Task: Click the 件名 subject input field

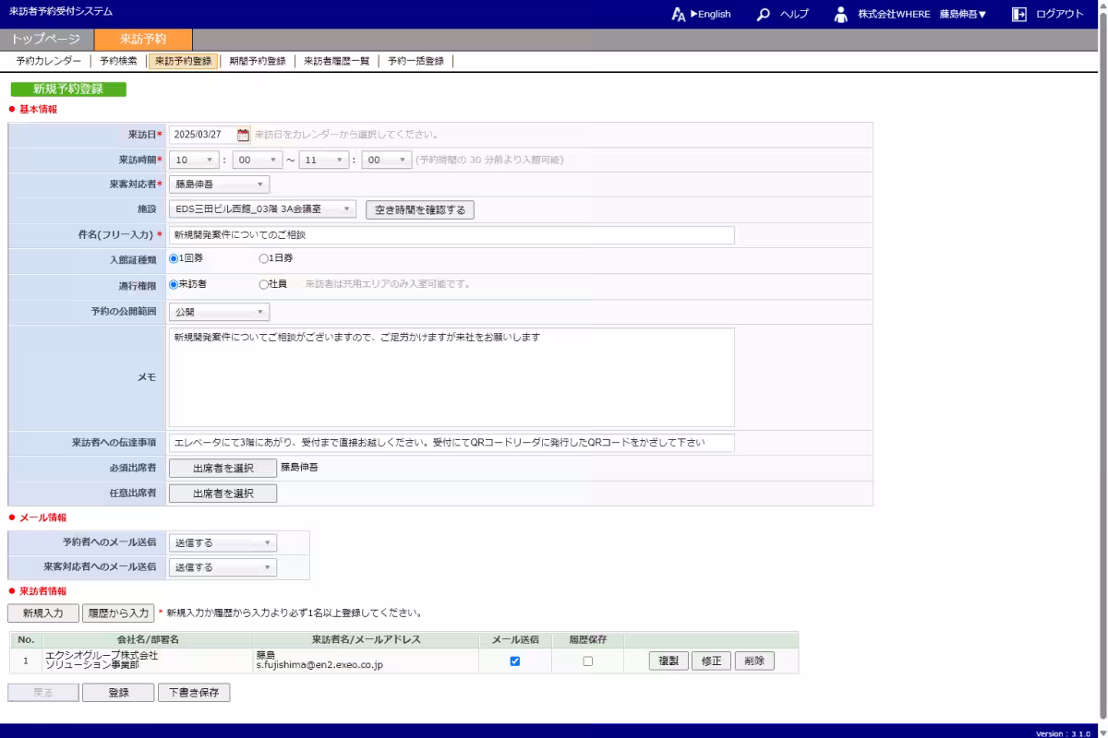Action: tap(443, 234)
